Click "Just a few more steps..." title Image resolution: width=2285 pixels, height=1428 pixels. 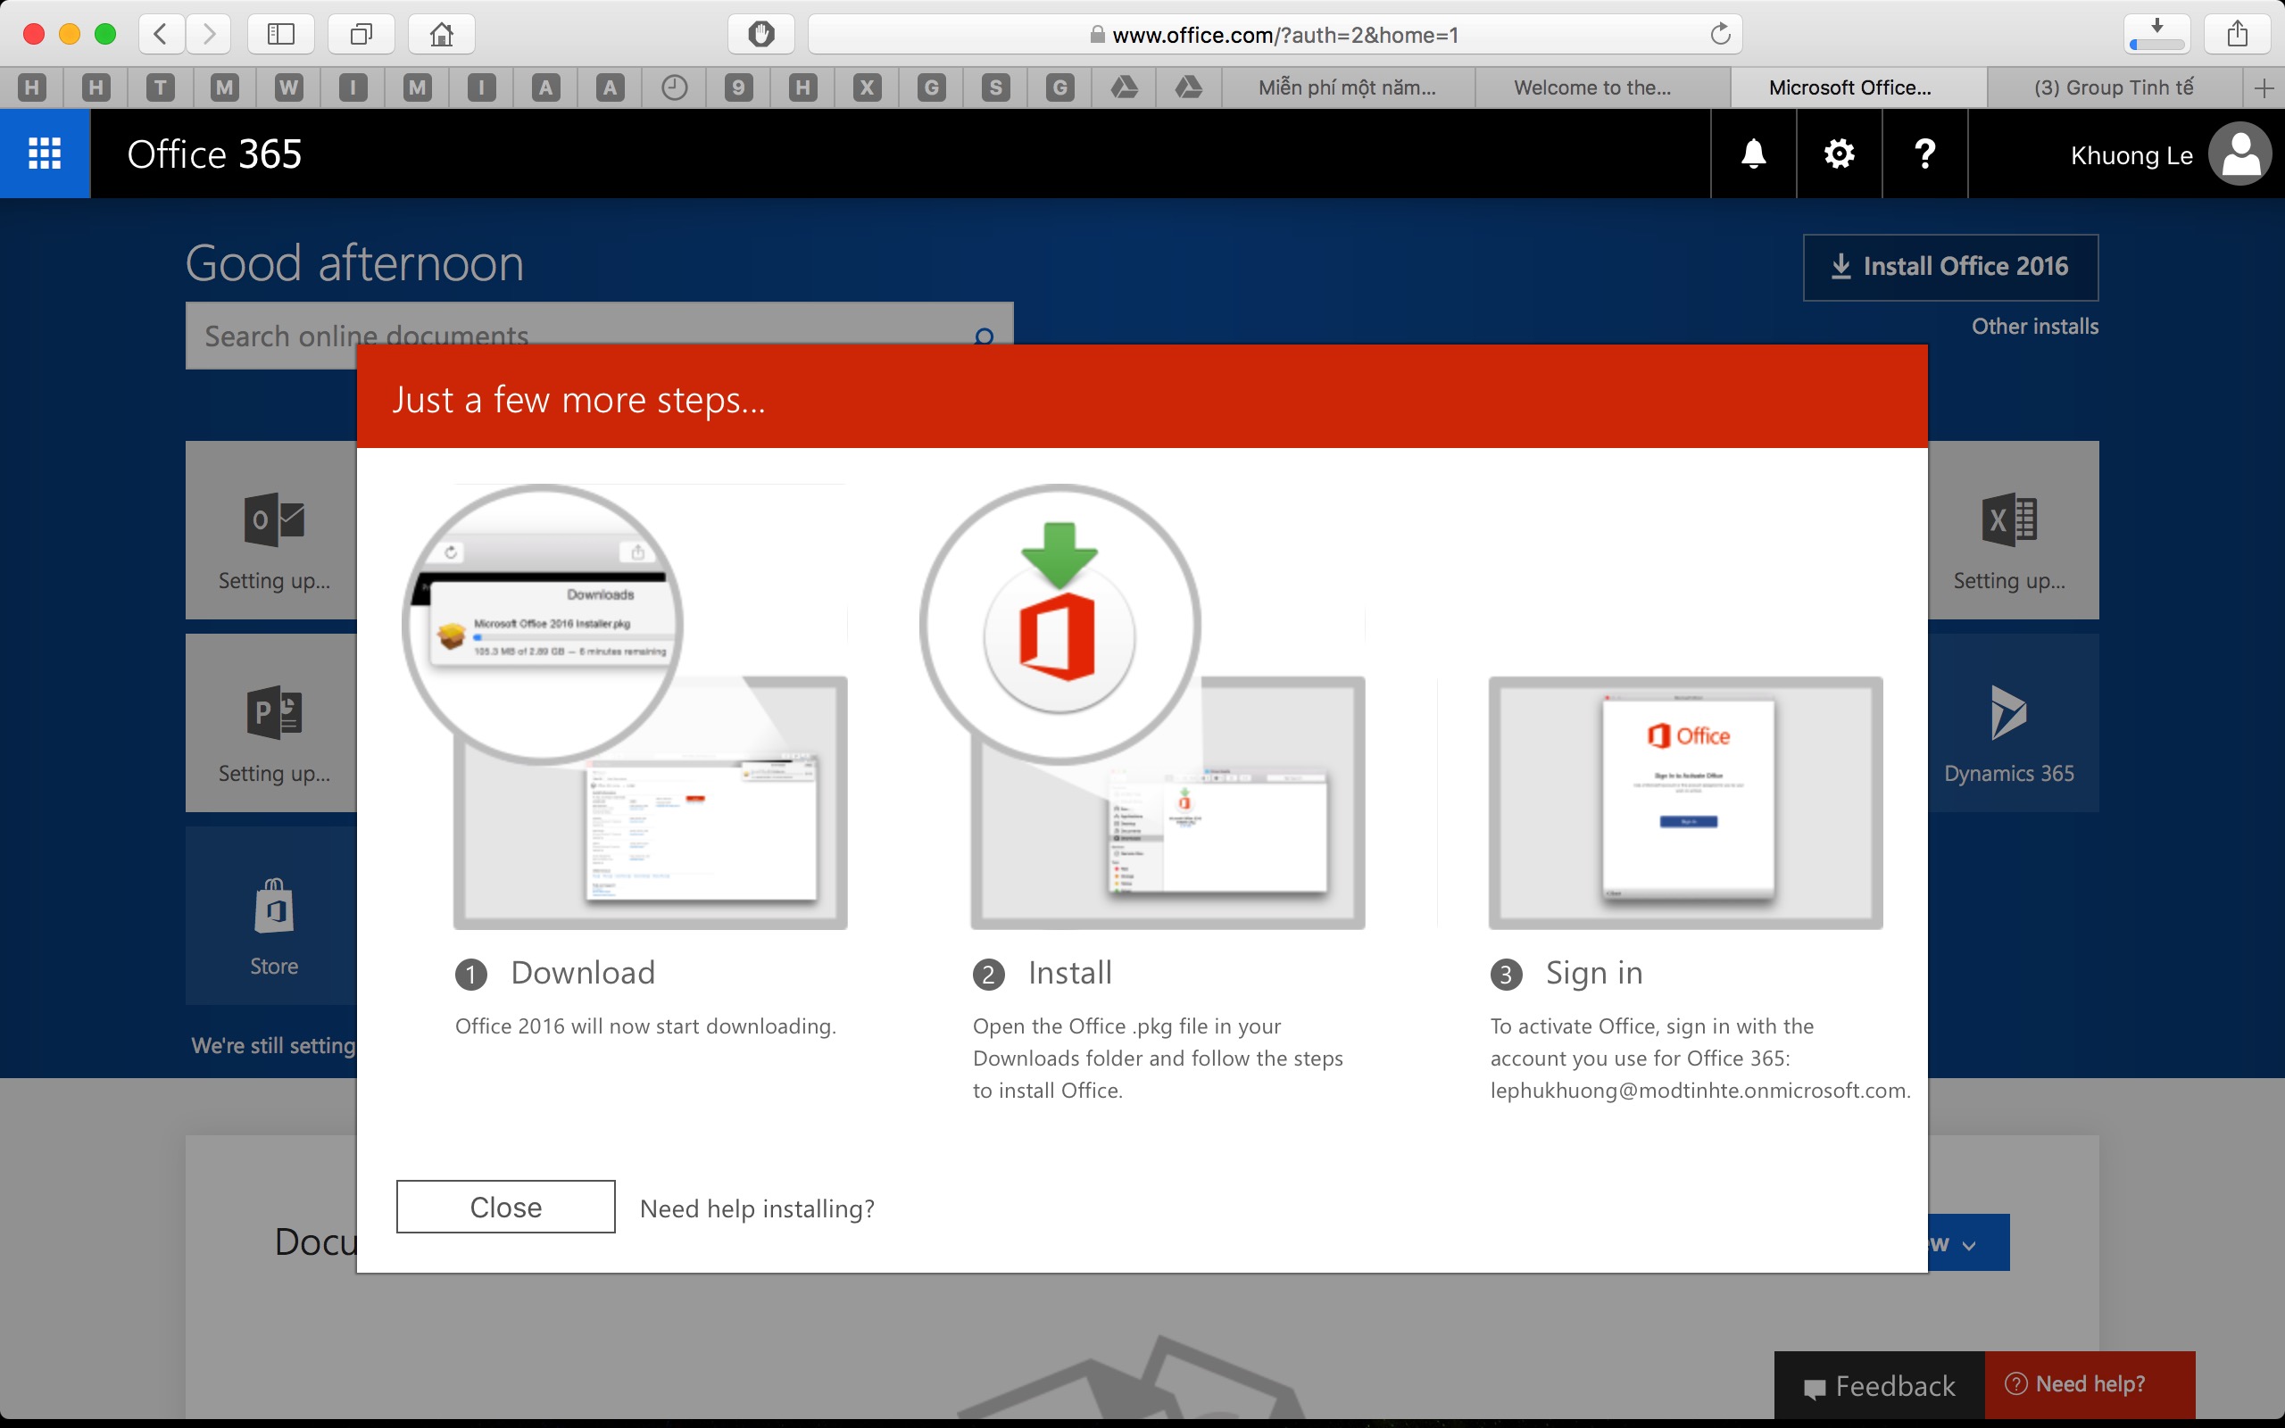tap(578, 401)
